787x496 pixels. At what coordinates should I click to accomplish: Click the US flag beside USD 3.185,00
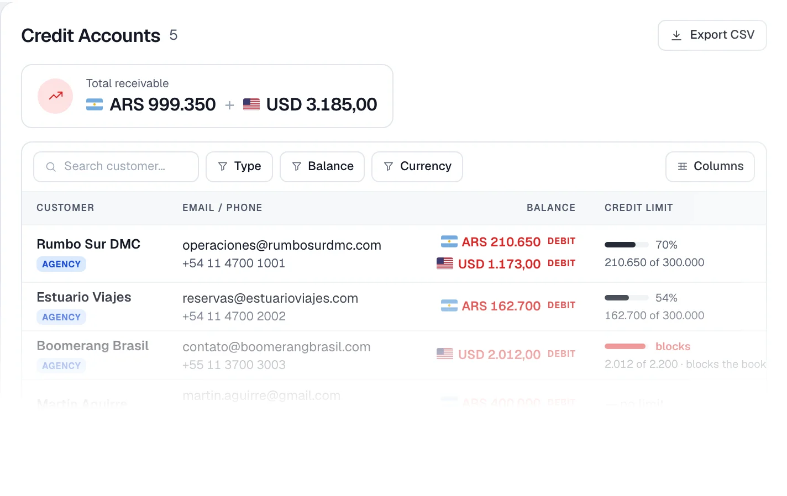pyautogui.click(x=251, y=104)
